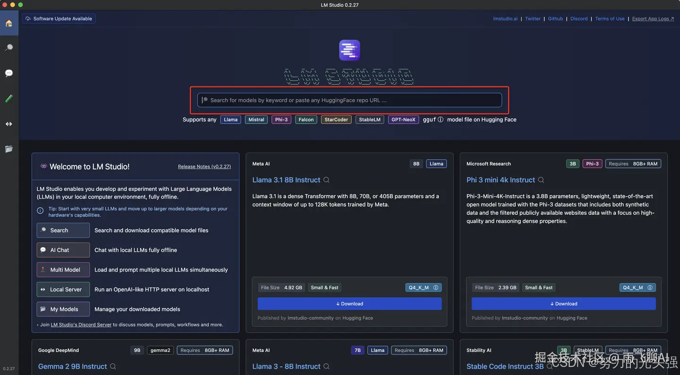
Task: Open the Twitter link
Action: [533, 19]
